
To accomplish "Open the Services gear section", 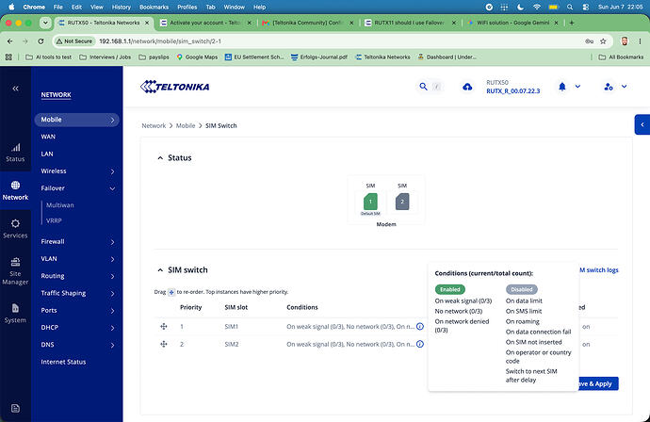I will coord(15,229).
